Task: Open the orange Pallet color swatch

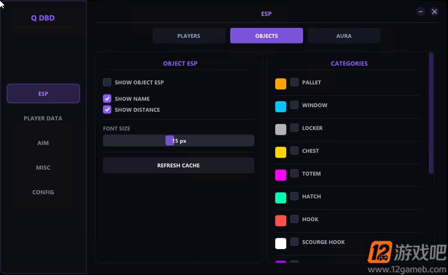Action: (281, 84)
